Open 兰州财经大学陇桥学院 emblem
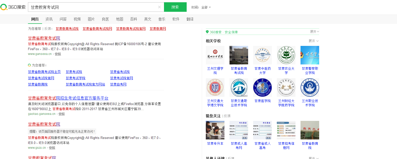The image size is (397, 159). 286,88
